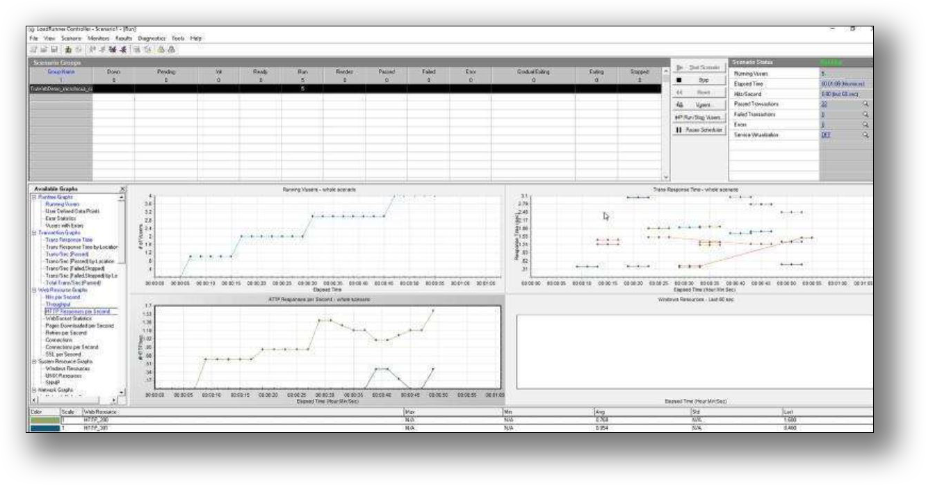
Task: Select Error Statistics in the tree
Action: click(x=60, y=218)
